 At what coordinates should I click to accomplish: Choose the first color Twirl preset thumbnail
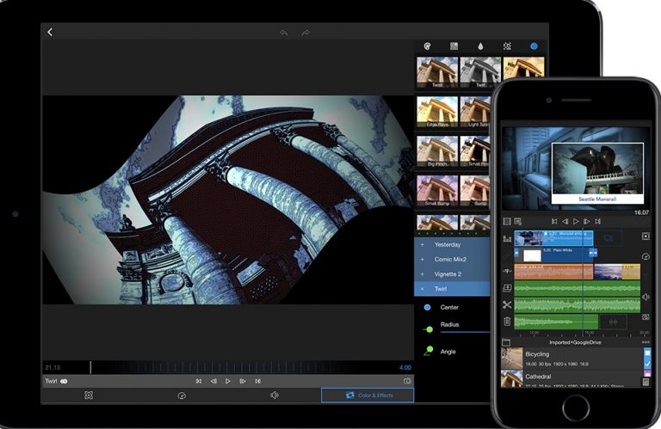point(437,72)
